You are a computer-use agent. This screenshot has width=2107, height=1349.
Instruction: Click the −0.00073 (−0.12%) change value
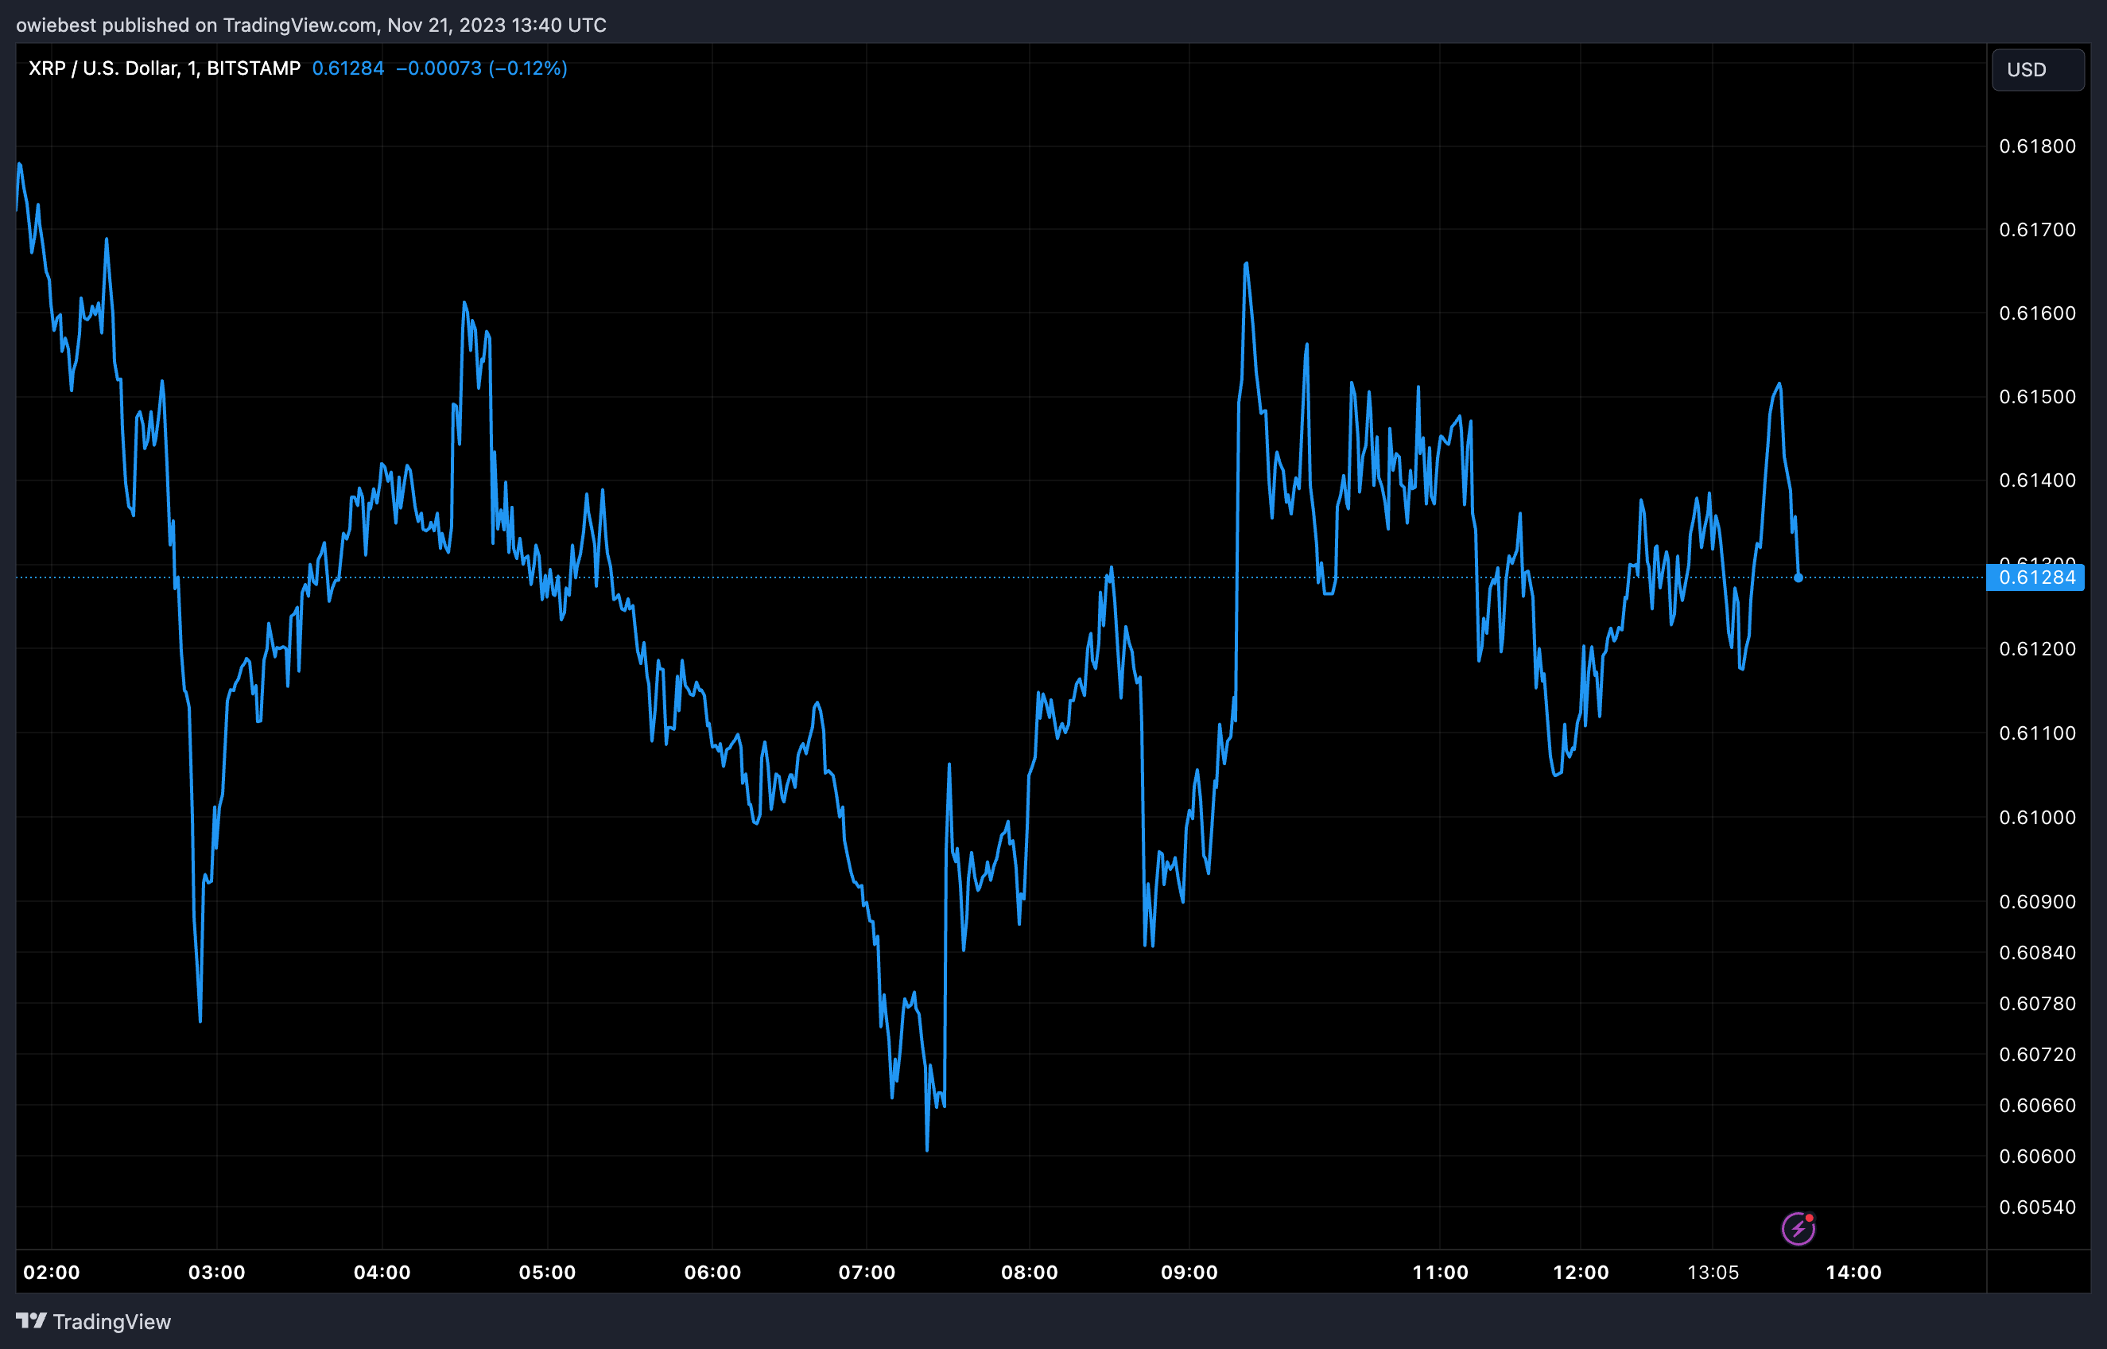(480, 68)
